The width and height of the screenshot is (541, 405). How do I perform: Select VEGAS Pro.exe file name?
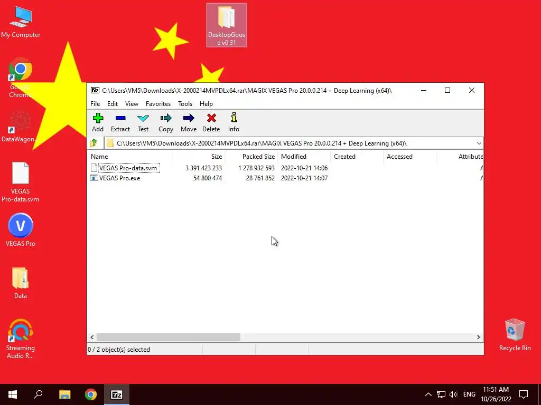click(x=120, y=178)
